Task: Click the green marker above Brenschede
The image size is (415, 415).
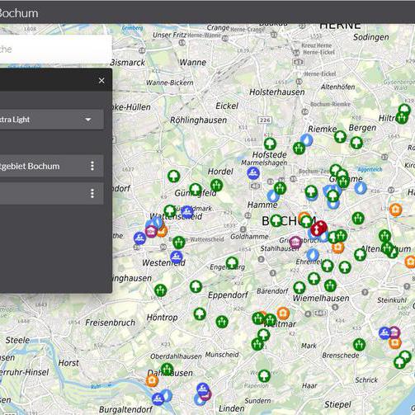Action: point(359,345)
